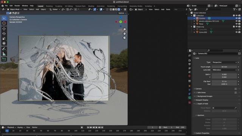Enable the Background Images checkbox
242x136 pixels.
(196, 96)
